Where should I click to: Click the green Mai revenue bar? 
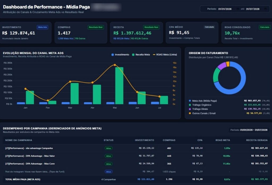[119, 86]
